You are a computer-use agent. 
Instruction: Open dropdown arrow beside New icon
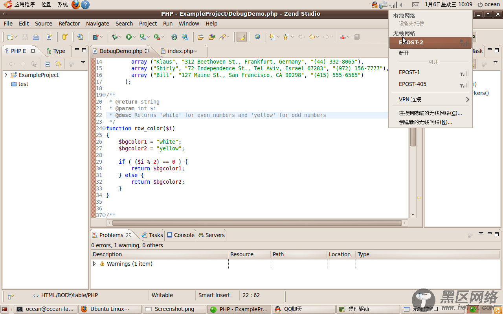(x=16, y=37)
